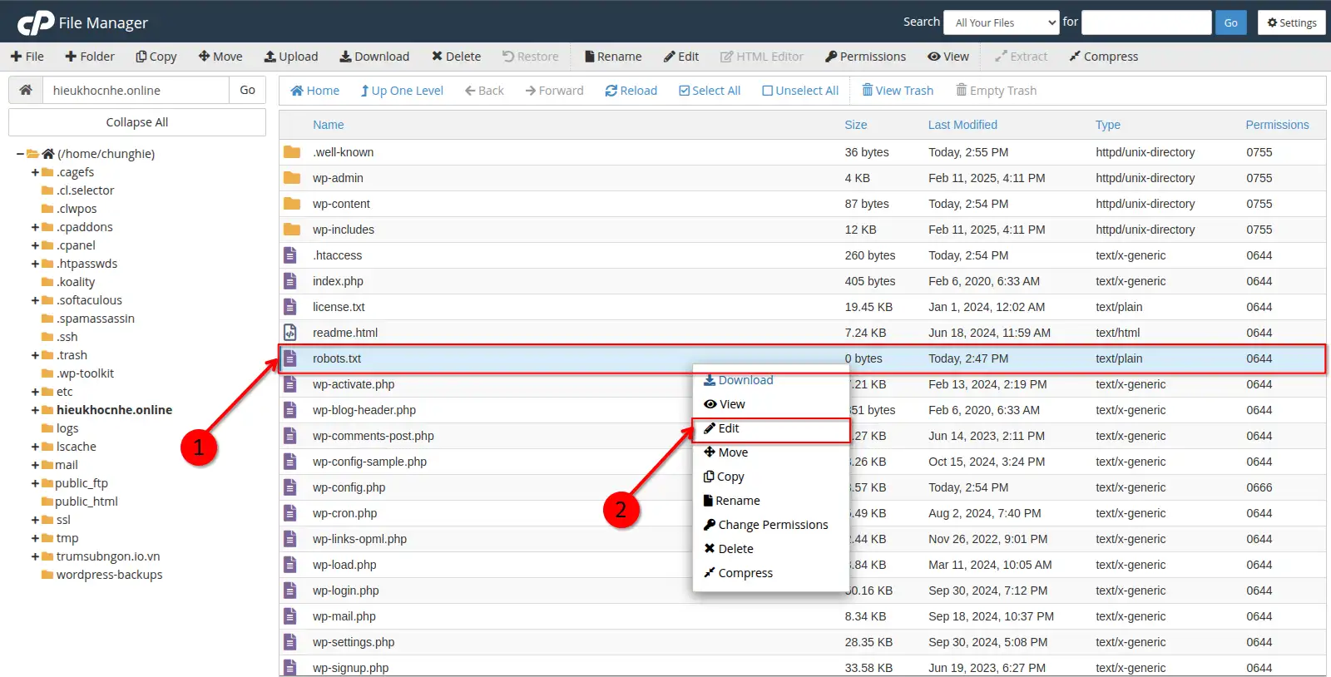Click Delete in the top toolbar
Image resolution: width=1331 pixels, height=677 pixels.
point(456,57)
